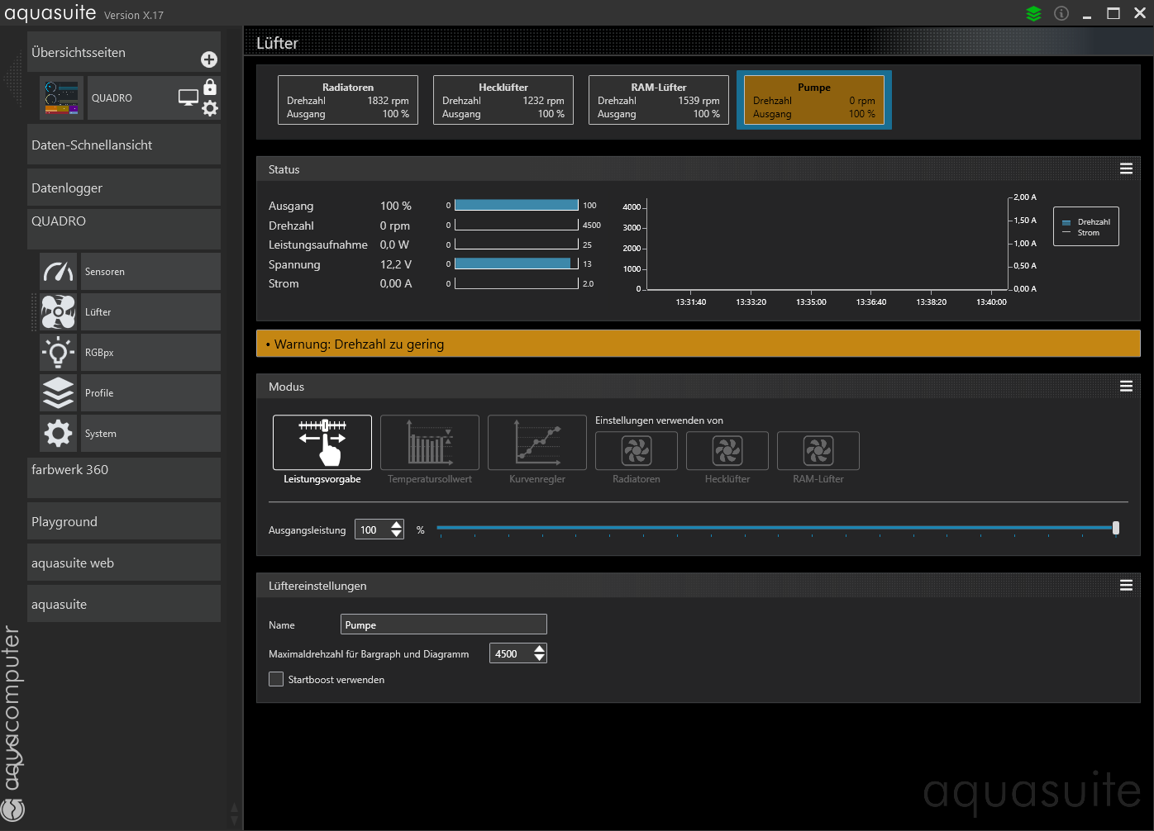This screenshot has height=831, width=1154.
Task: Expand the aquasuite section in sidebar
Action: pyautogui.click(x=124, y=604)
